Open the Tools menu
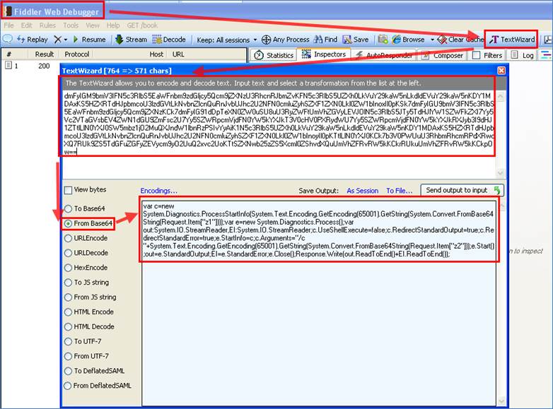The image size is (553, 409). click(71, 25)
